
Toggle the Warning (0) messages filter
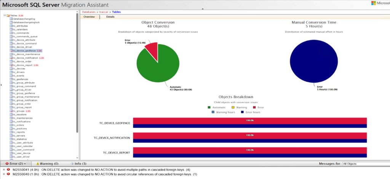tap(47, 164)
